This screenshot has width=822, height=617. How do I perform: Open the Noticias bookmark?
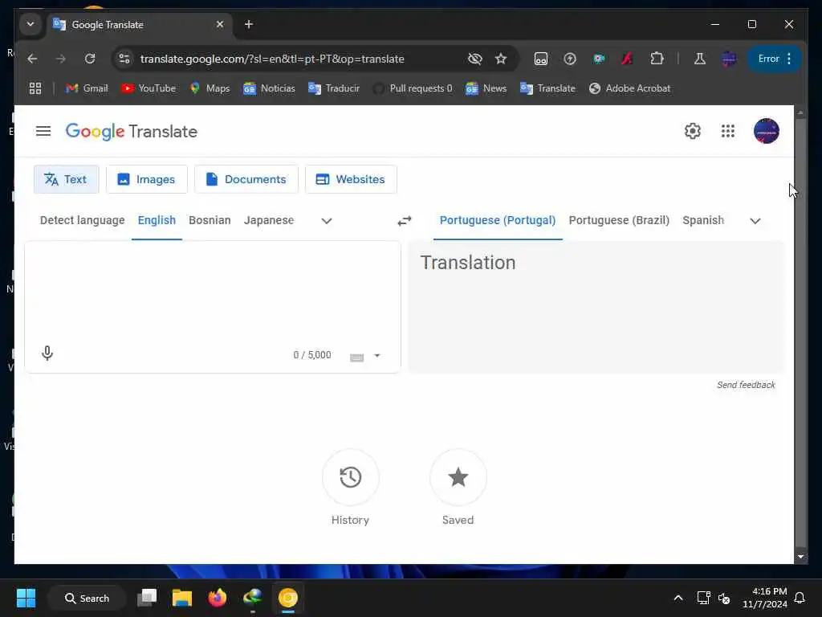pyautogui.click(x=269, y=88)
